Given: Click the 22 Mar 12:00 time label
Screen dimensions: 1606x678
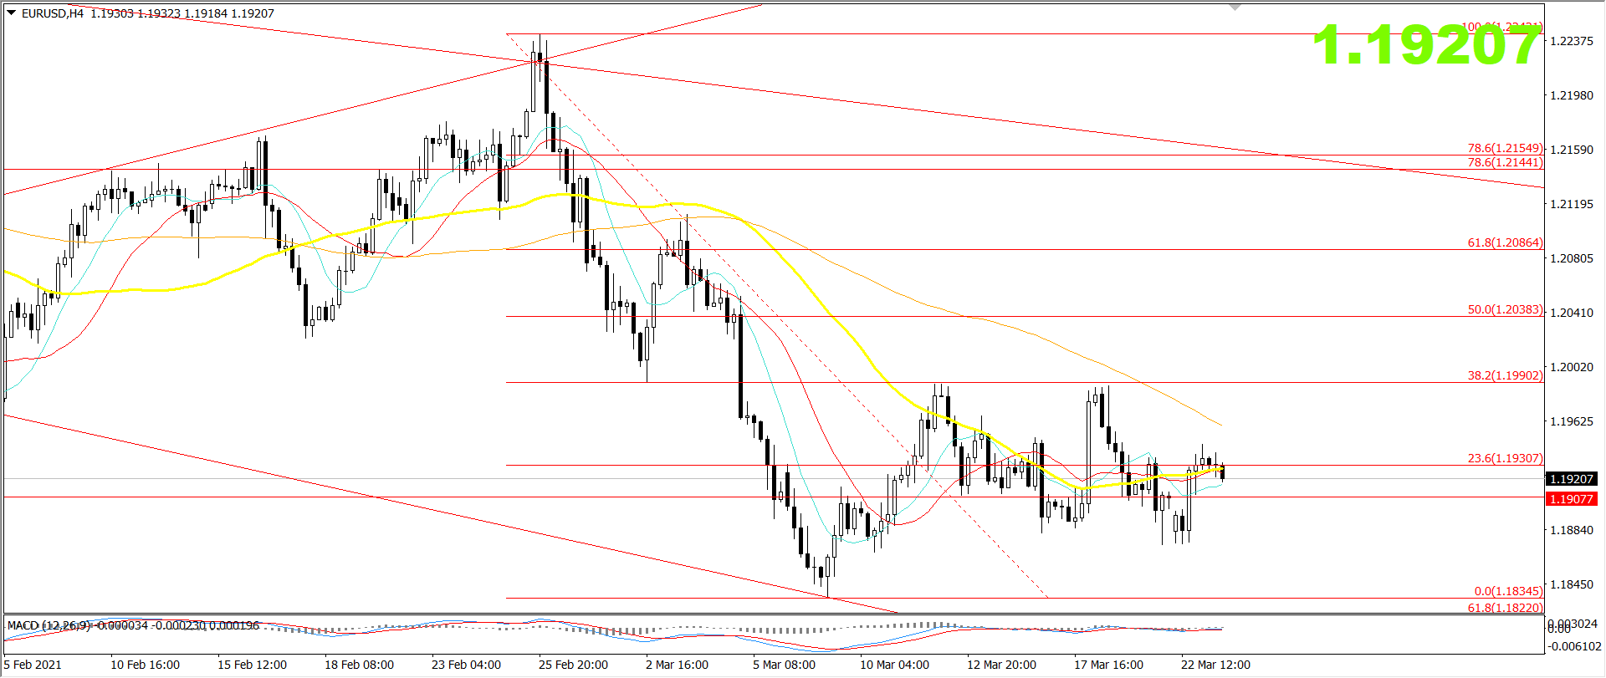Looking at the screenshot, I should [x=1216, y=665].
